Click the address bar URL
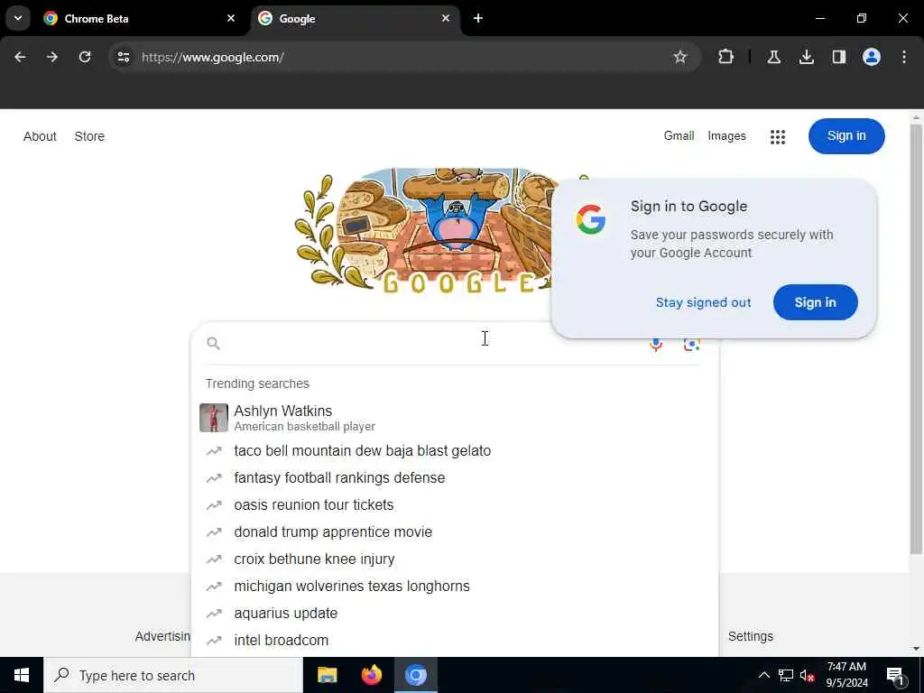This screenshot has height=693, width=924. 213,57
